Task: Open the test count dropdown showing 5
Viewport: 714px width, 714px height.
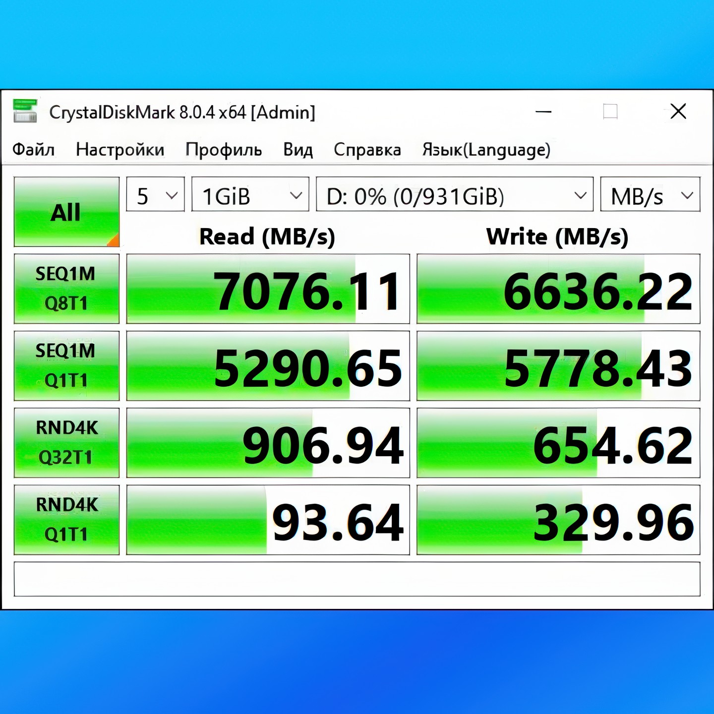Action: coord(156,194)
